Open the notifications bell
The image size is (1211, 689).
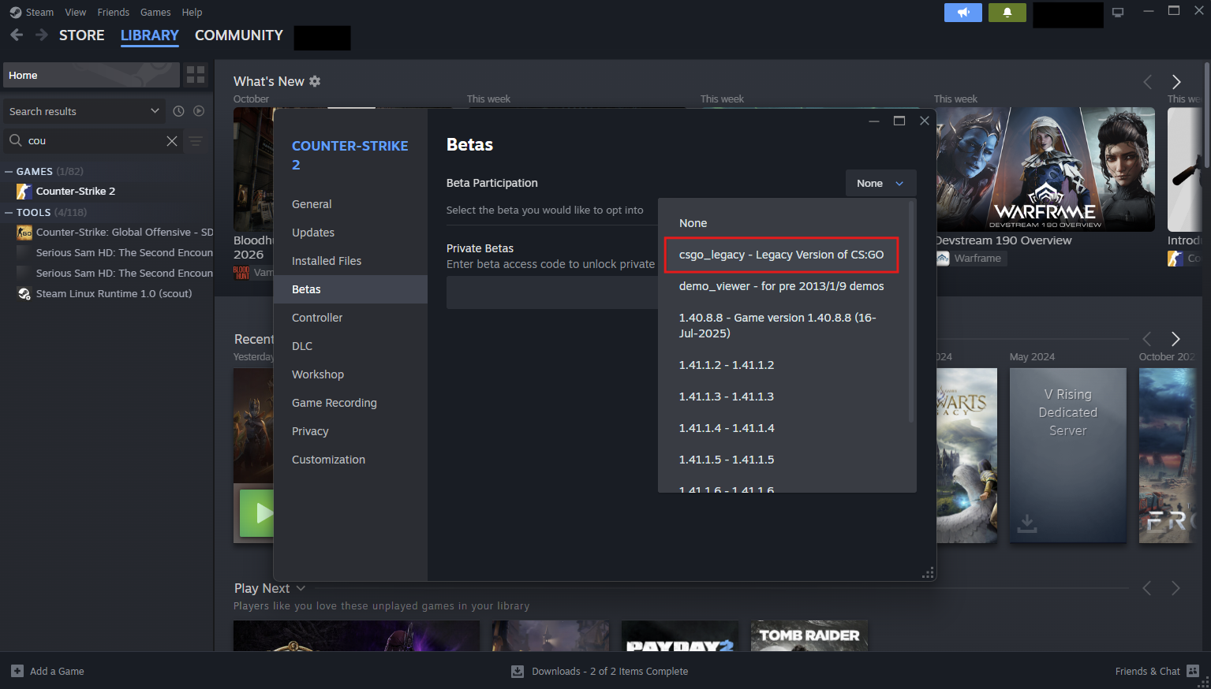[x=1007, y=13]
